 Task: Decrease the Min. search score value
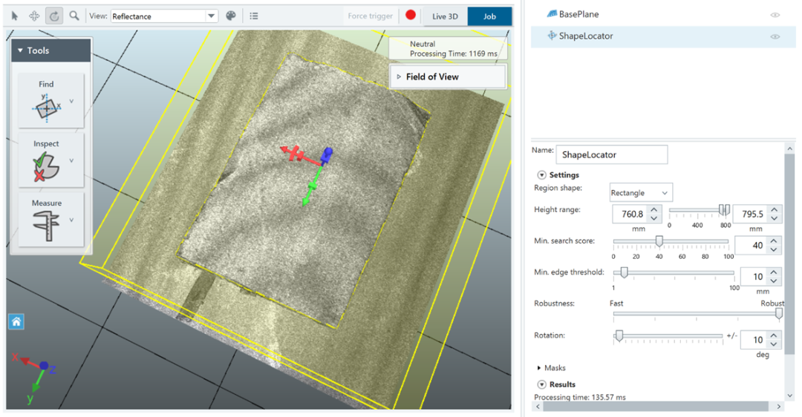[x=774, y=250]
